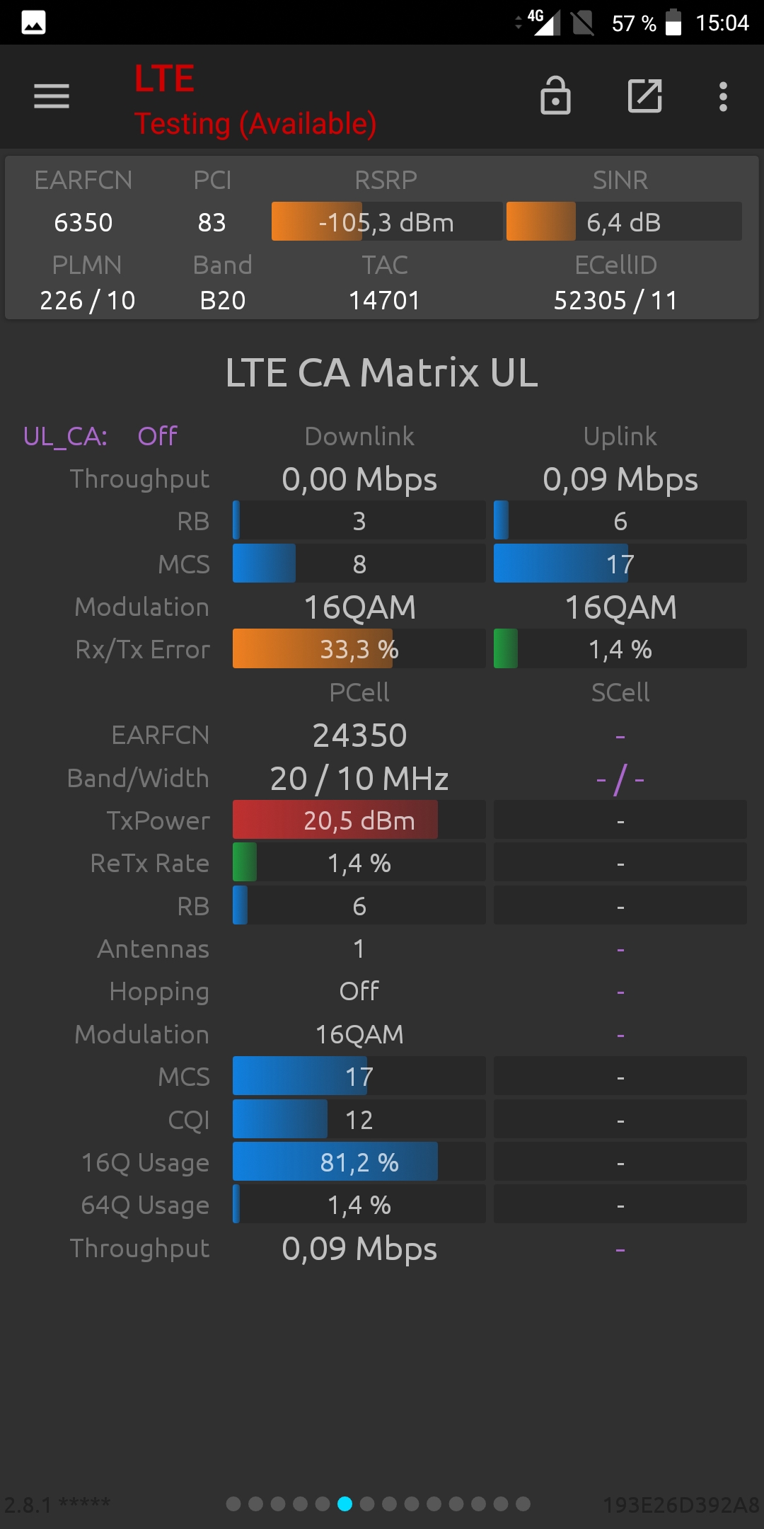This screenshot has width=764, height=1529.
Task: Tap the unlocked padlock icon
Action: 555,96
